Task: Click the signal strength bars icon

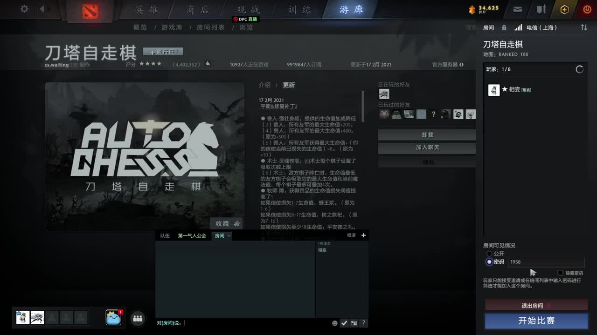Action: [x=518, y=27]
